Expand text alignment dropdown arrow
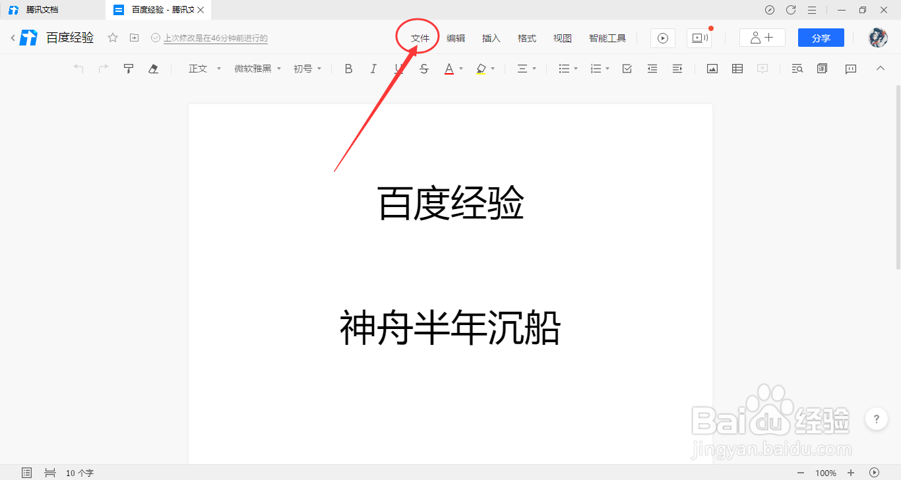Image resolution: width=901 pixels, height=480 pixels. pos(534,69)
